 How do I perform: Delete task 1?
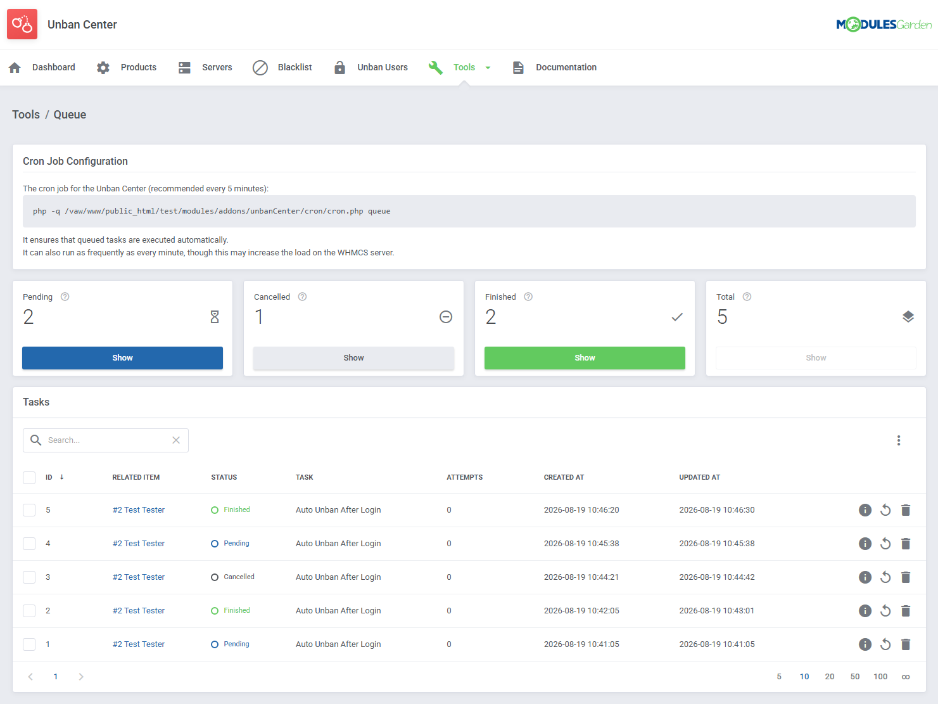(x=906, y=644)
